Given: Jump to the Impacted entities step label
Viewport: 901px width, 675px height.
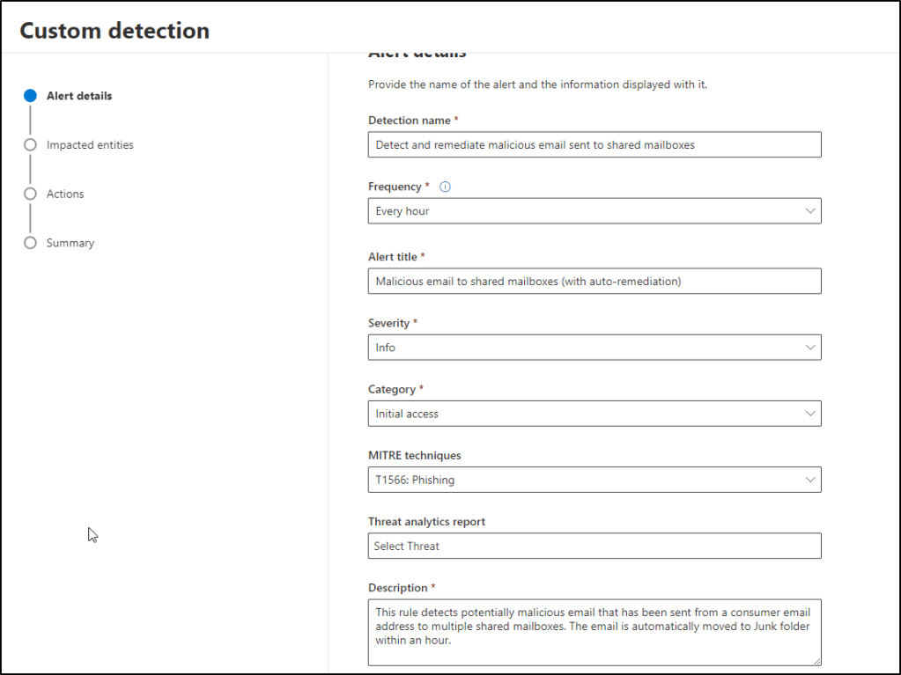Looking at the screenshot, I should (90, 144).
